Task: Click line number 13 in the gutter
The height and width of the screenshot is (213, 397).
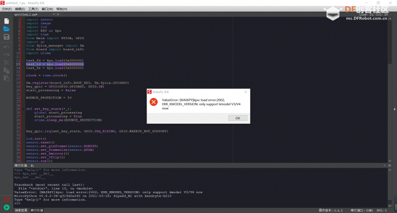Action: point(18,64)
